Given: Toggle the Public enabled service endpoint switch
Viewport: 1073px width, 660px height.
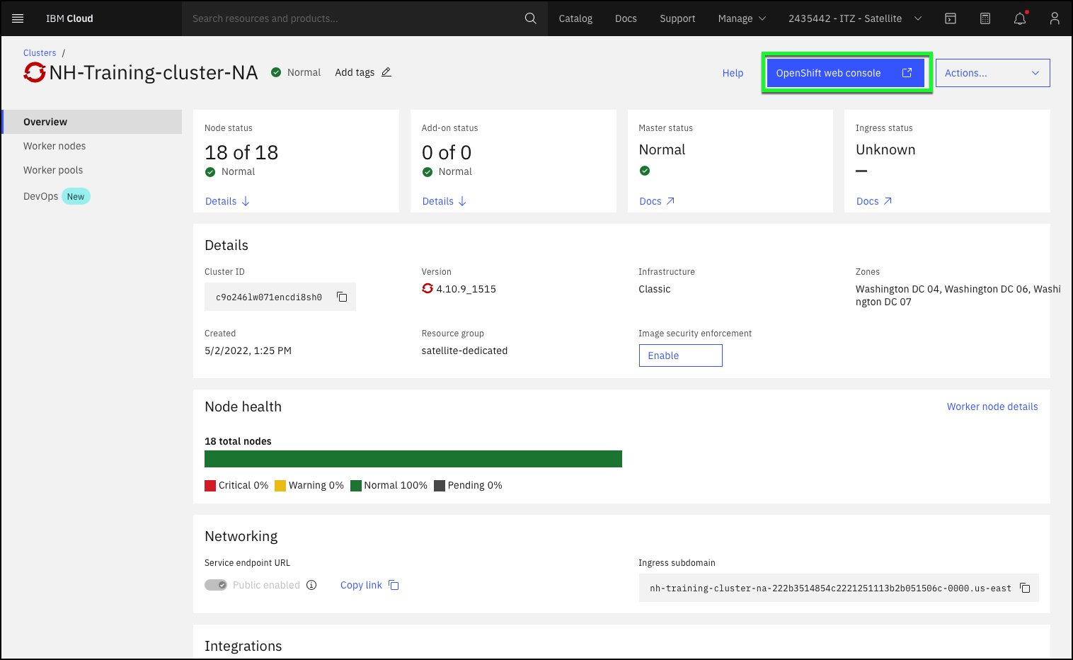Looking at the screenshot, I should pyautogui.click(x=216, y=585).
